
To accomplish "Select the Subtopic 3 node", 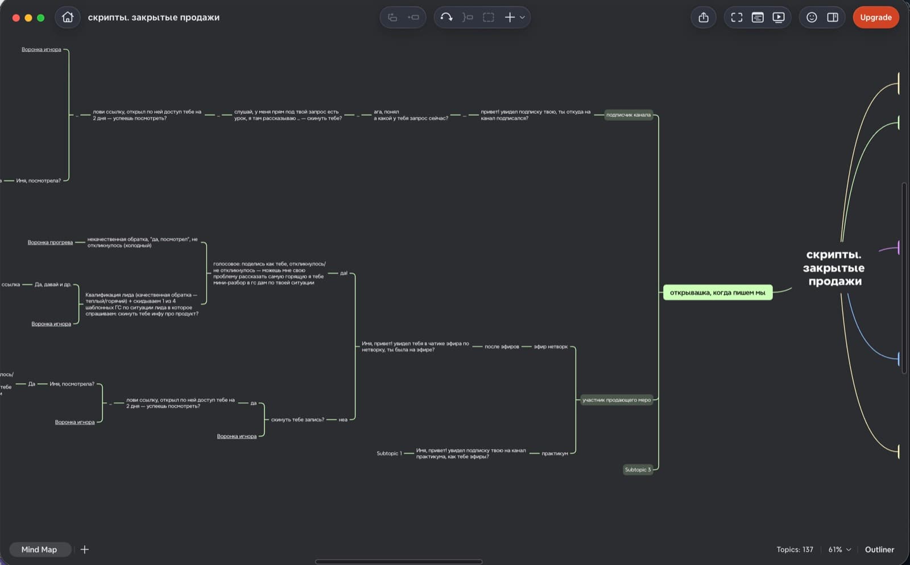I will click(638, 470).
